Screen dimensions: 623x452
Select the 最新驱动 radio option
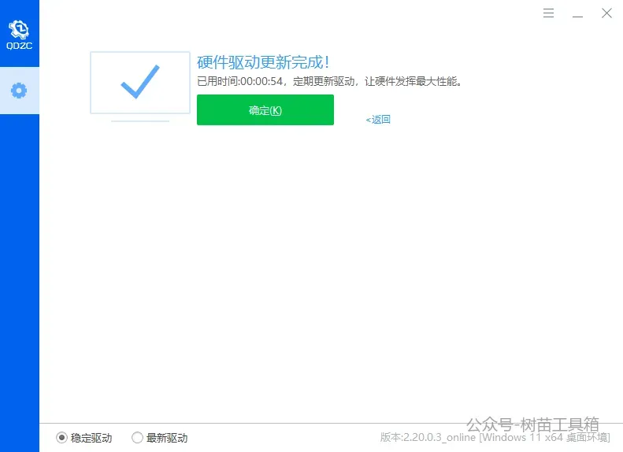pos(159,438)
